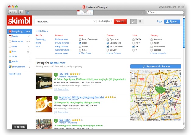Viewport: 192px width, 135px height.
Task: Click the green marker 3 beside Bali Bistro
Action: pos(56,121)
